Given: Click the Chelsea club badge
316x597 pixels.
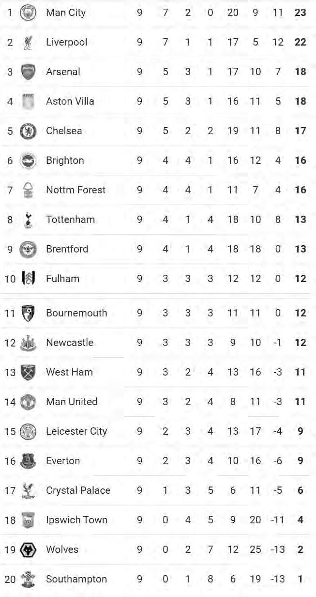Looking at the screenshot, I should [28, 131].
